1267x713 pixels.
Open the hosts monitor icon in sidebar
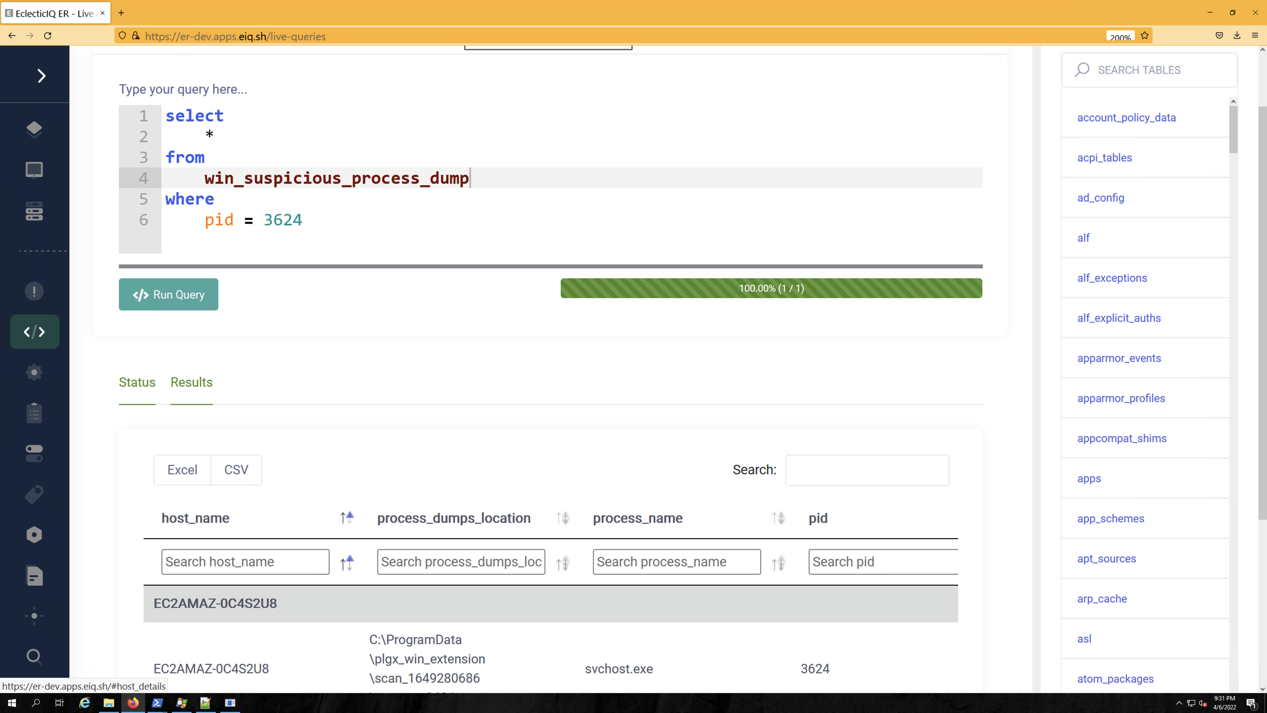click(x=34, y=170)
